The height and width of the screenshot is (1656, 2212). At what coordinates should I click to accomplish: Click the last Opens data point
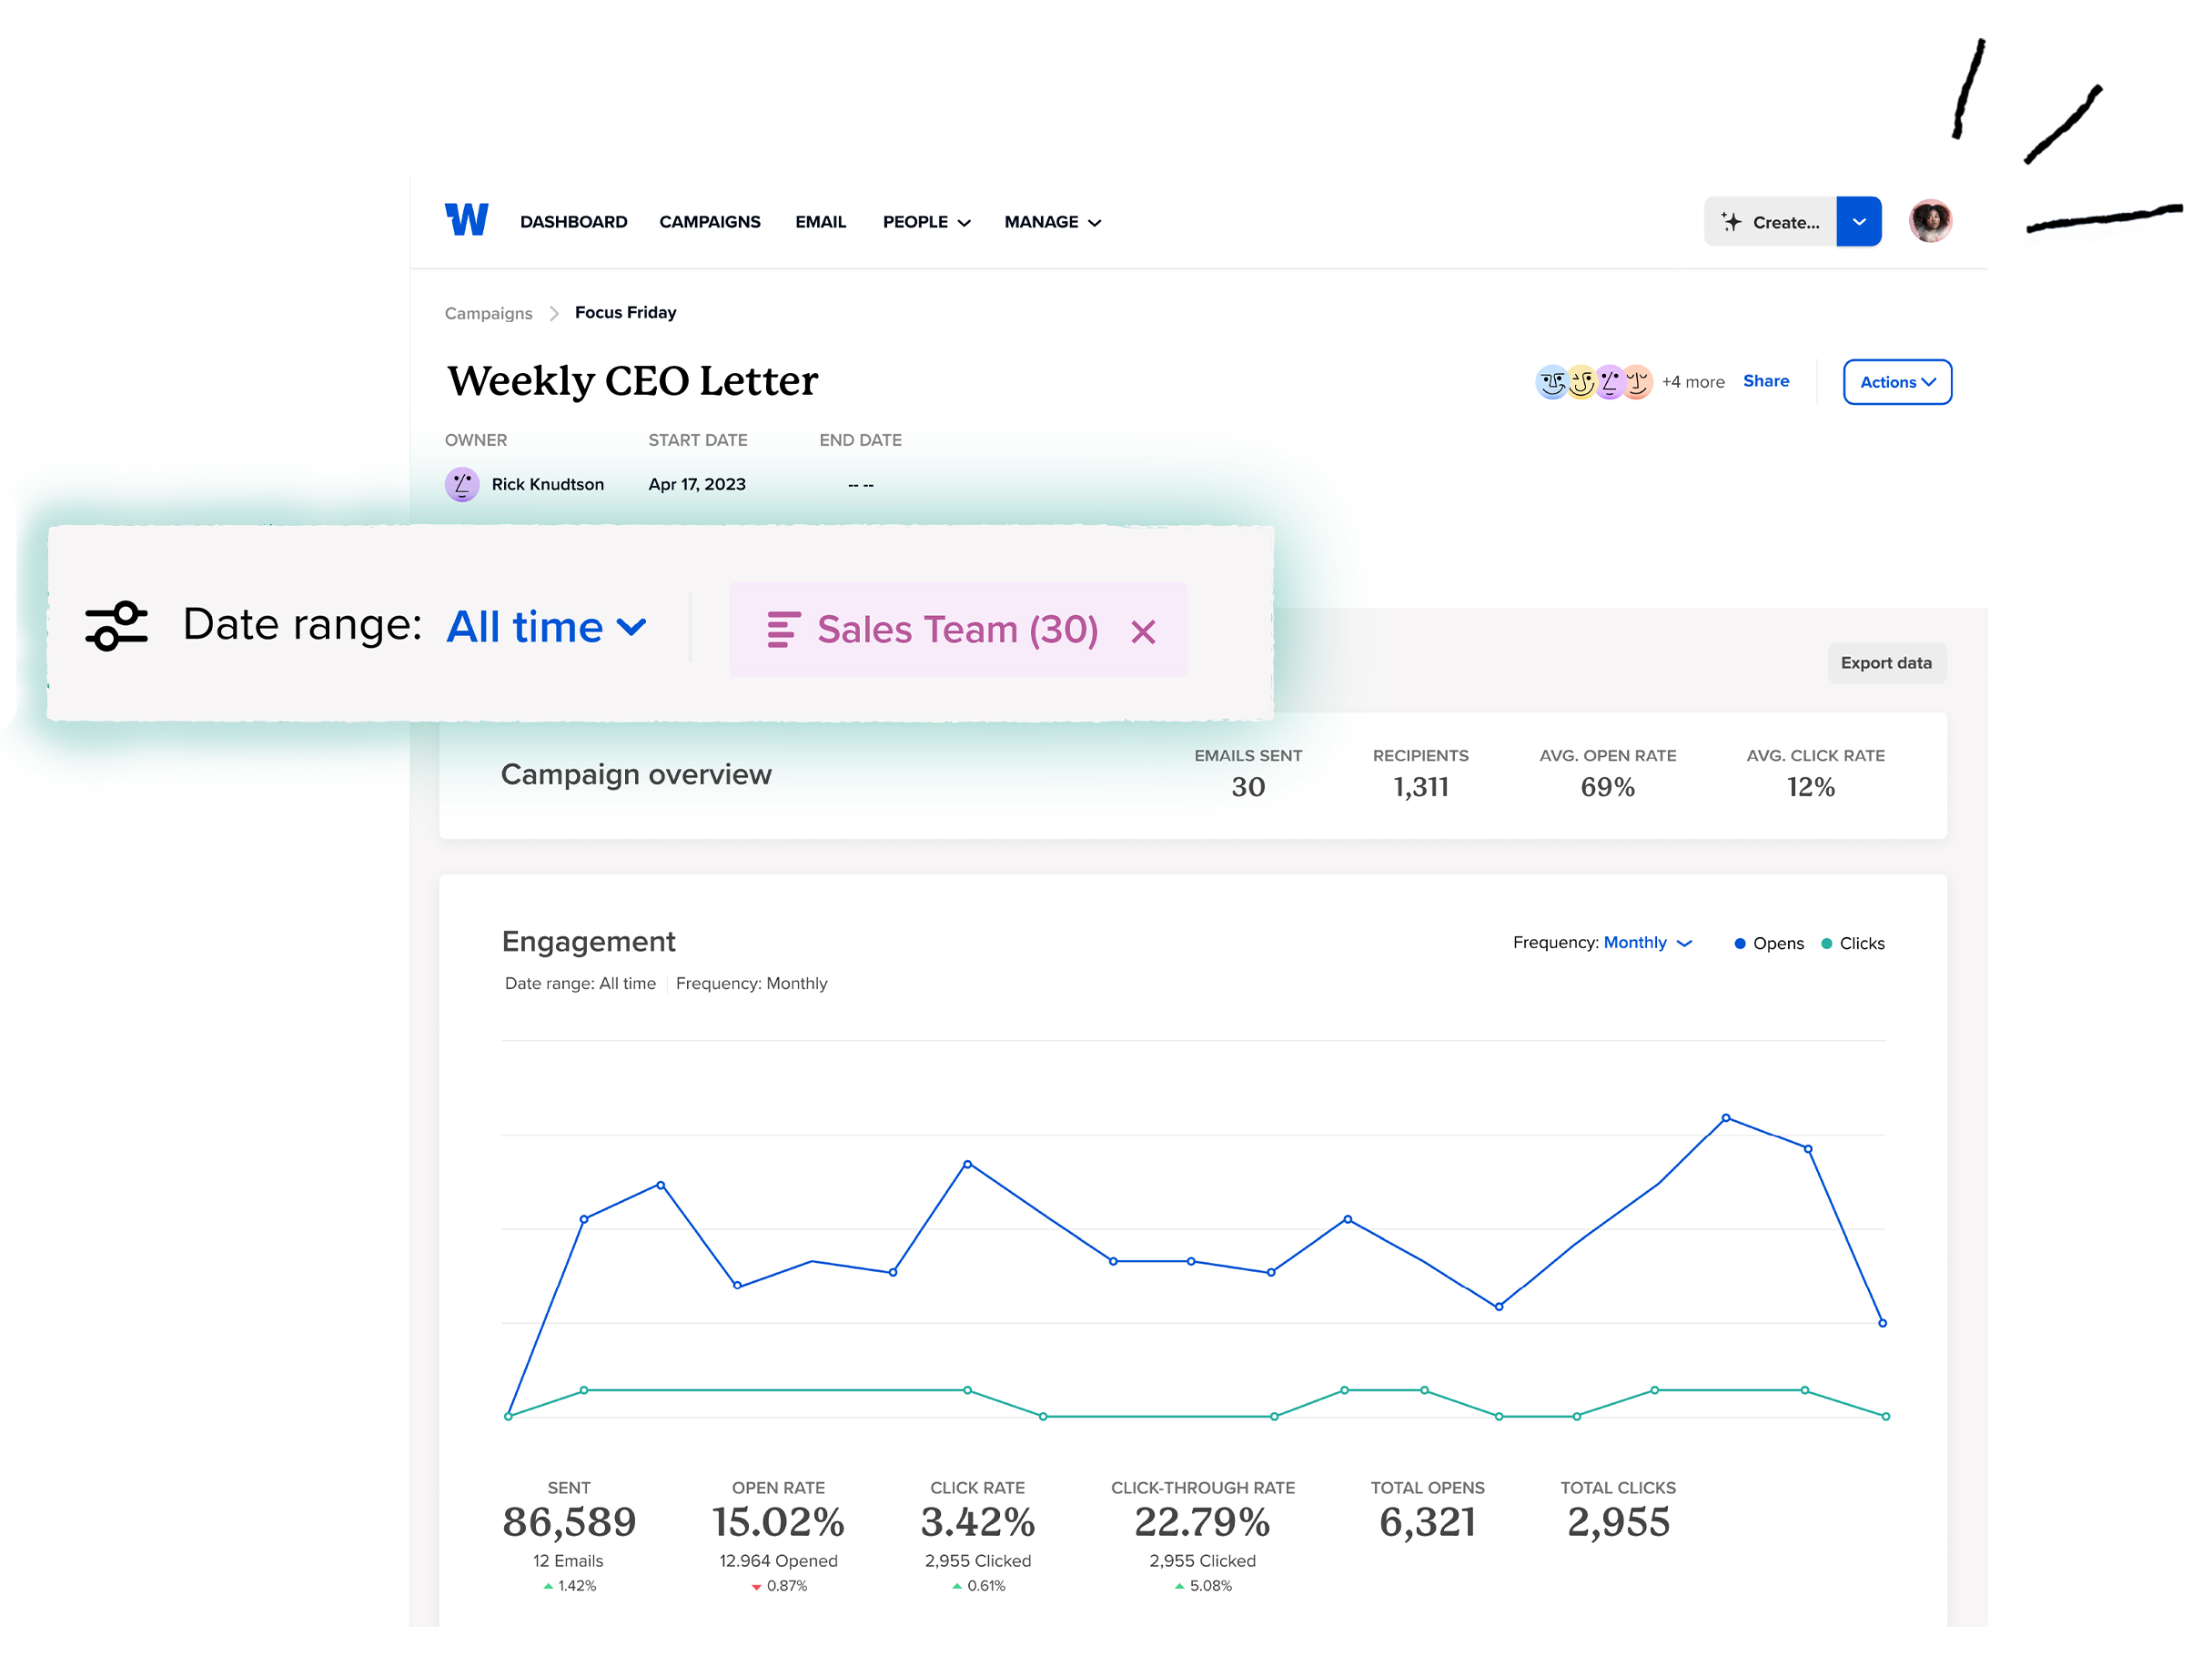pos(1882,1323)
